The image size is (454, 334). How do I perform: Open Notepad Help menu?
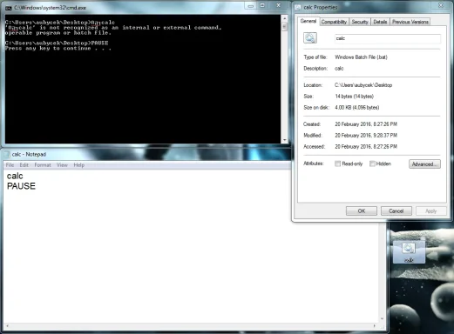pyautogui.click(x=79, y=165)
